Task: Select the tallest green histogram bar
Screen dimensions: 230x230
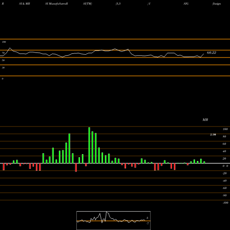Action: point(89,145)
